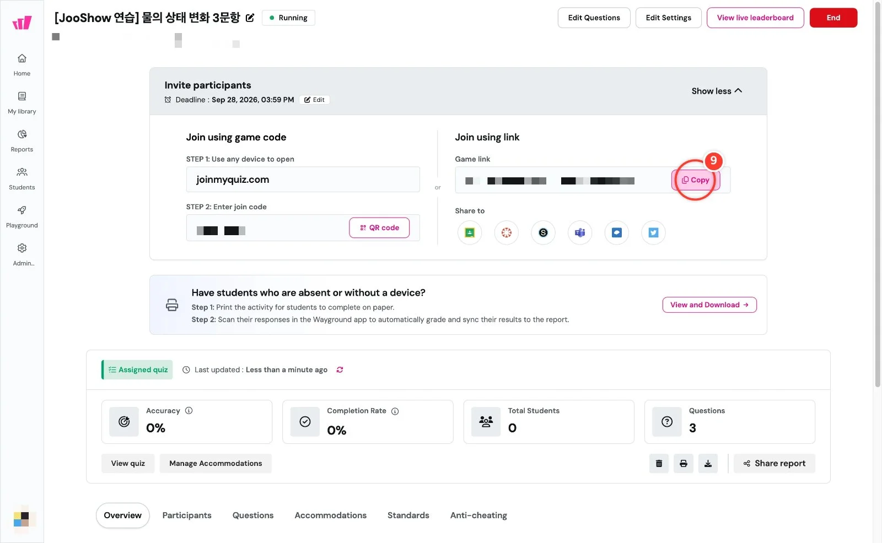Share to Twitter icon

(653, 232)
